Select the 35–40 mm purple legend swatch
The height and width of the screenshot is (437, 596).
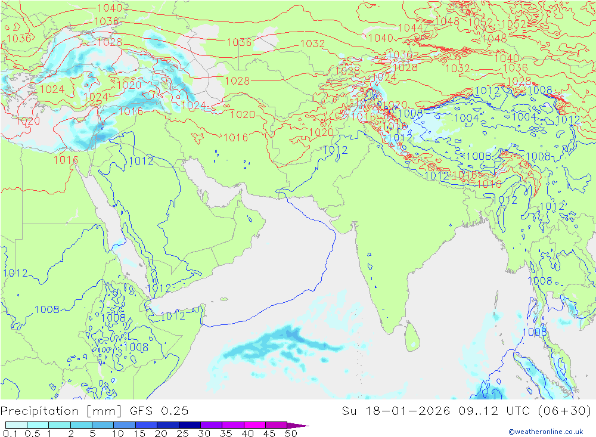pyautogui.click(x=232, y=425)
